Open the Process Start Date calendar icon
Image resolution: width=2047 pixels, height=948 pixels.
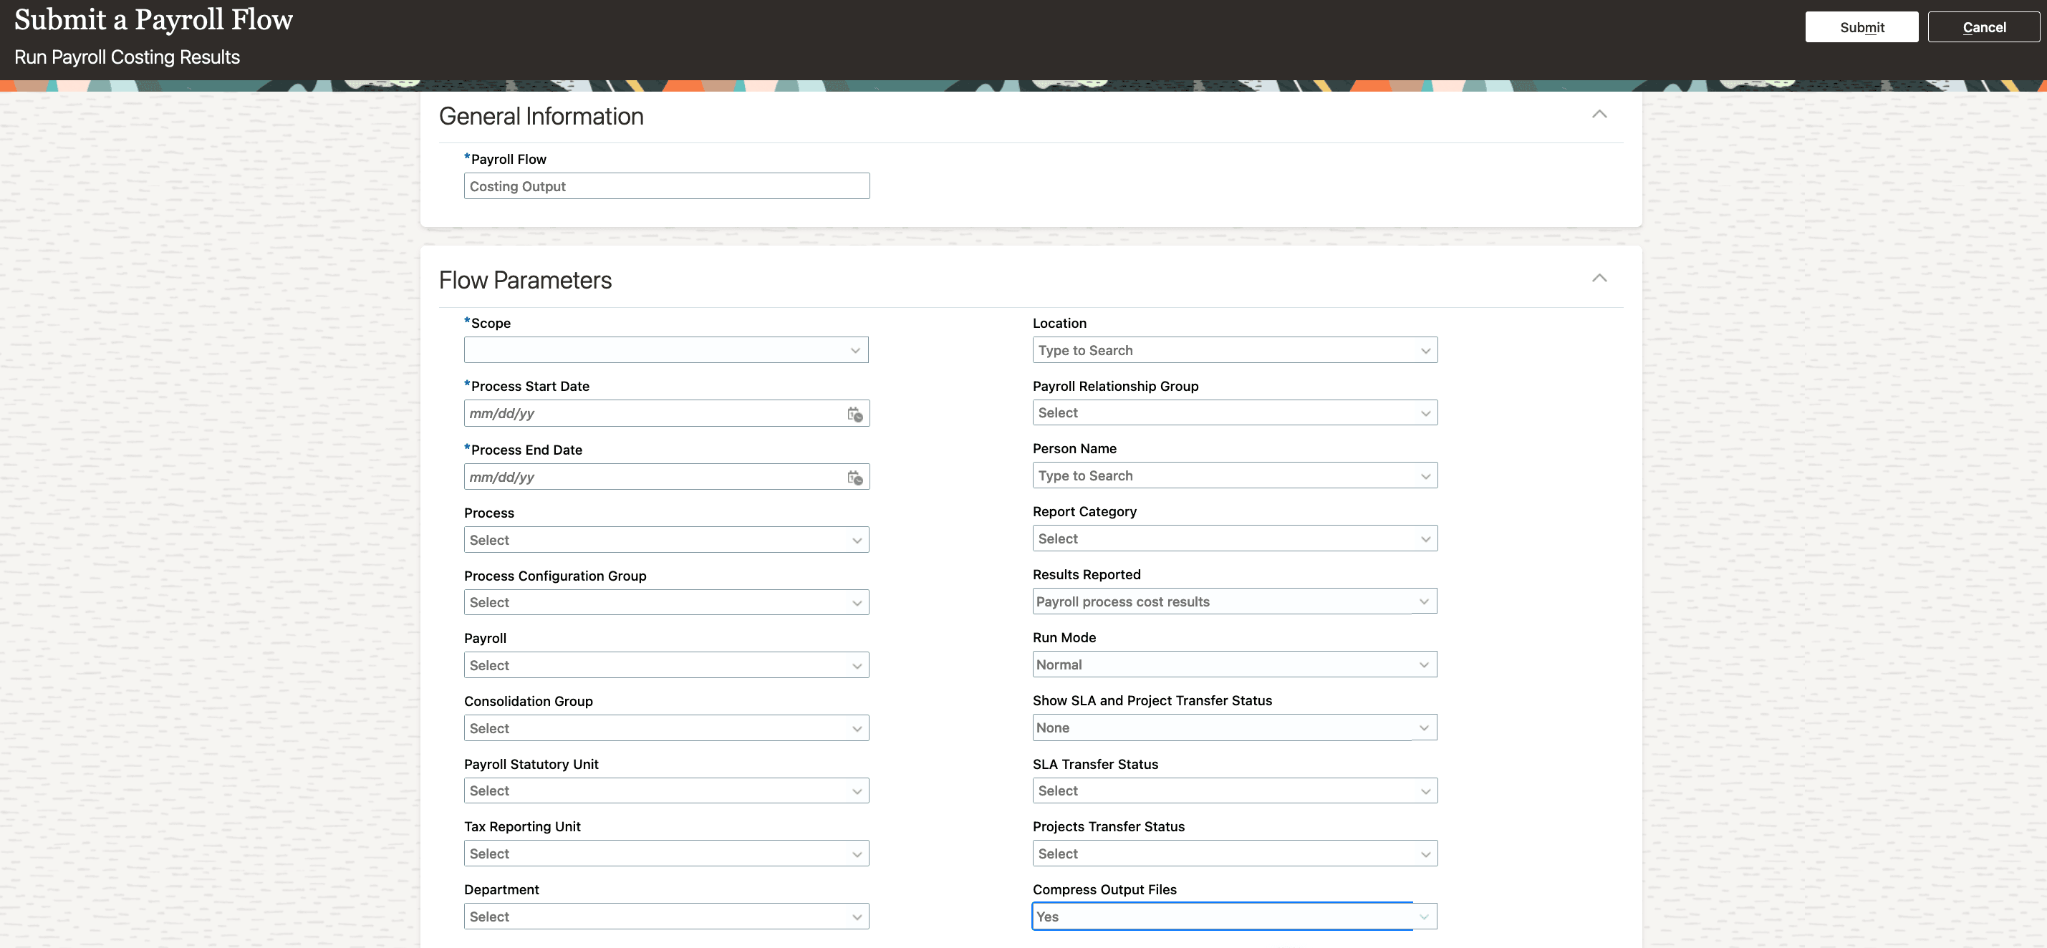point(854,414)
